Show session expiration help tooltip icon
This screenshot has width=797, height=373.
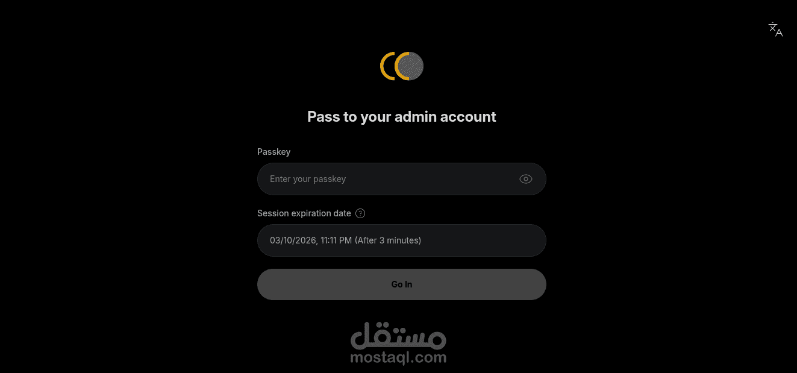(x=360, y=213)
